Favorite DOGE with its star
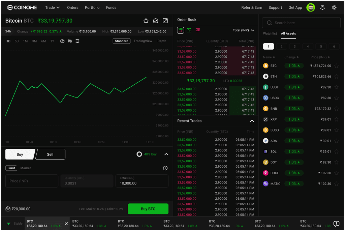The height and width of the screenshot is (230, 345). (337, 173)
